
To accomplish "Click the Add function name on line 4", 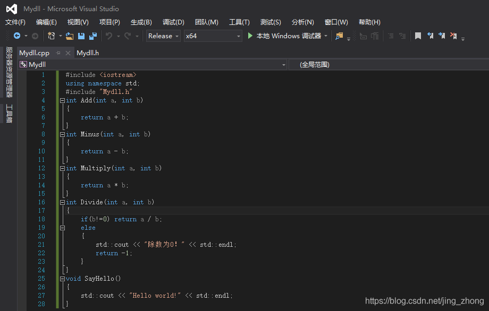I will point(87,100).
